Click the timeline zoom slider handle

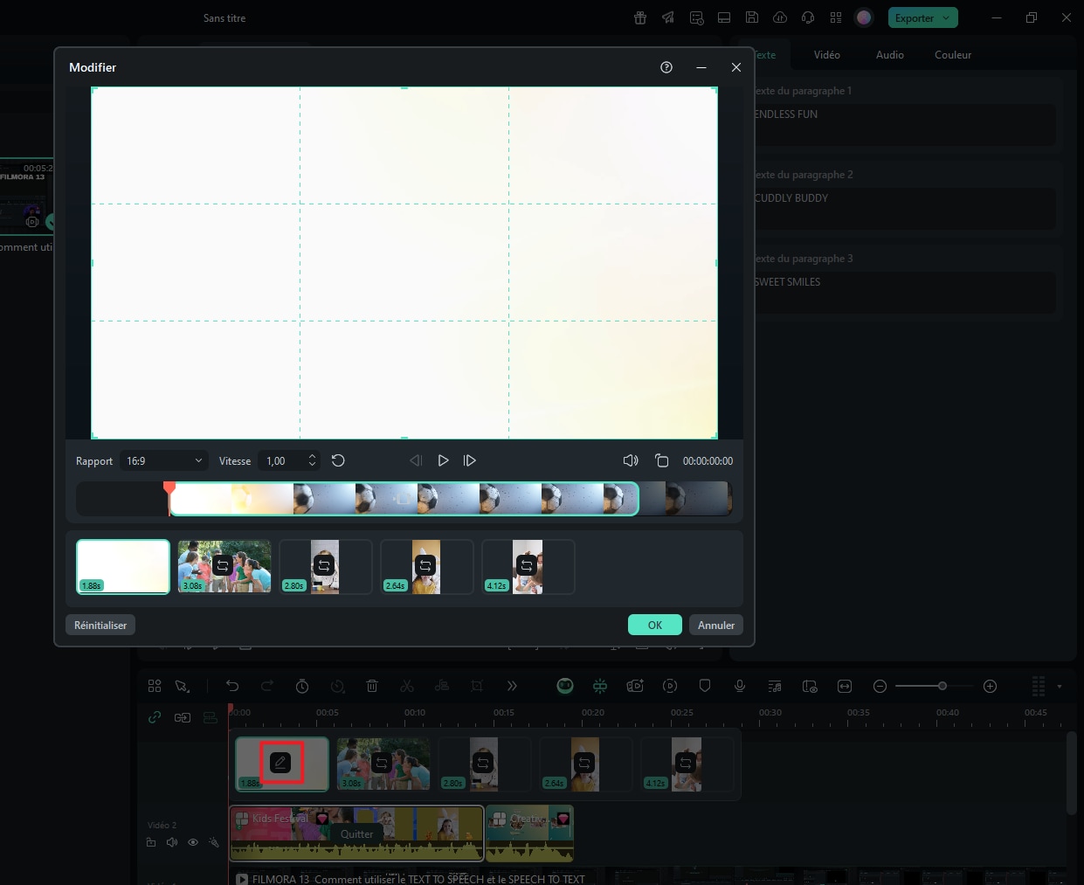tap(942, 686)
